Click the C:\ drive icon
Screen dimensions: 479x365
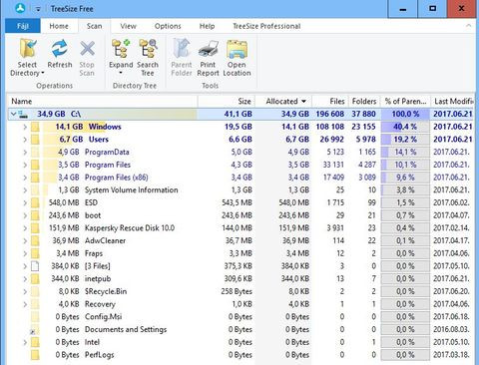[23, 115]
